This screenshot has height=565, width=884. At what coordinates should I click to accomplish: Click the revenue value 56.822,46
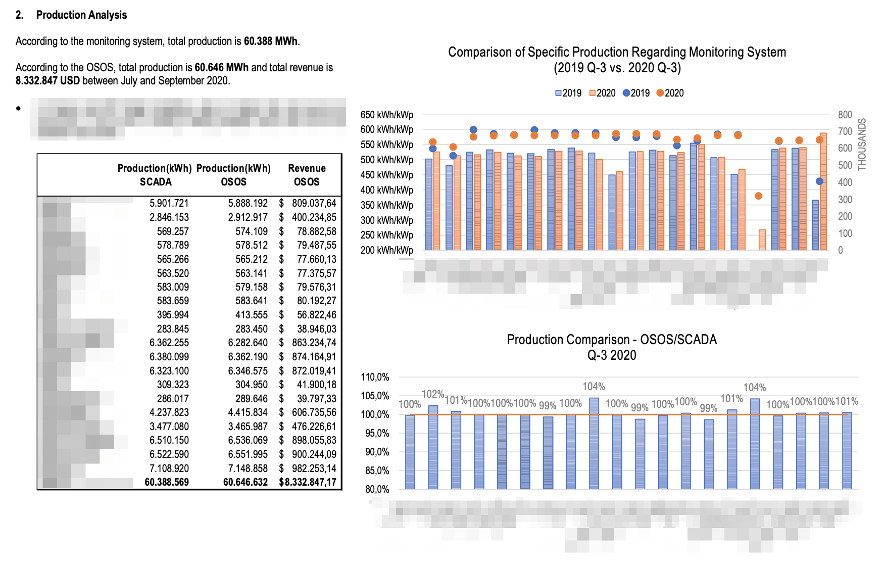(x=316, y=315)
